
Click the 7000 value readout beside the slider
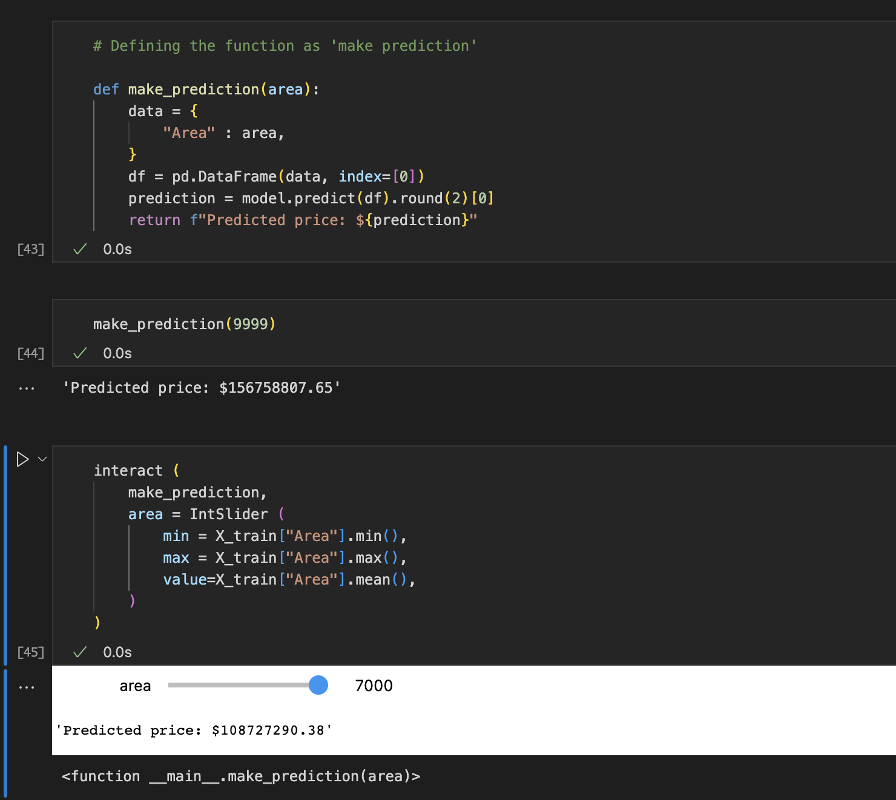click(374, 686)
